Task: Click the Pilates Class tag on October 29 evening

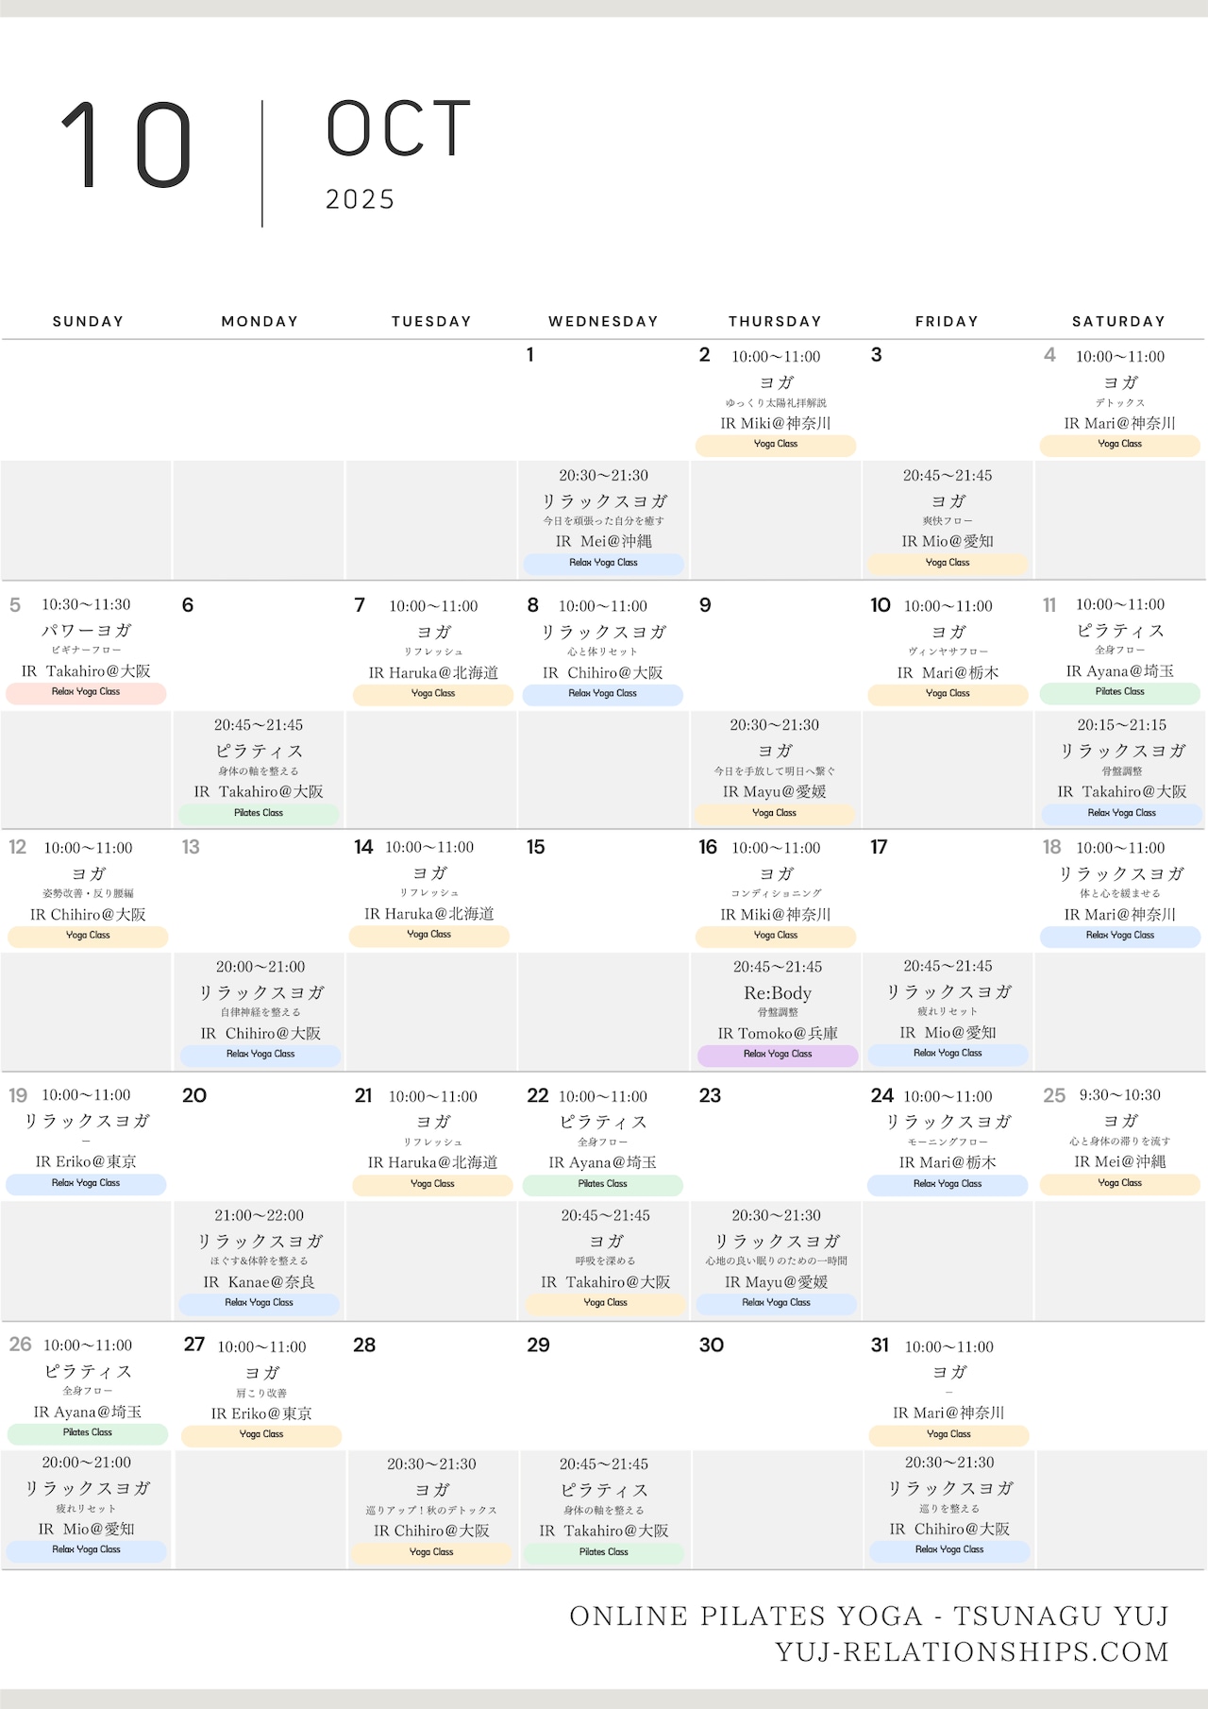Action: 603,1551
